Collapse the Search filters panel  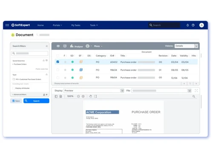click(x=47, y=46)
